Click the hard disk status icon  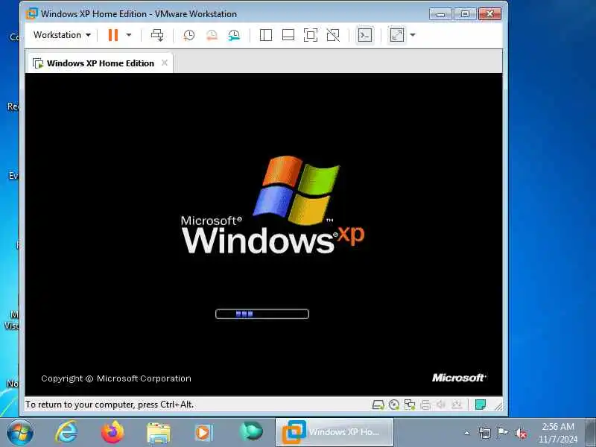point(378,405)
